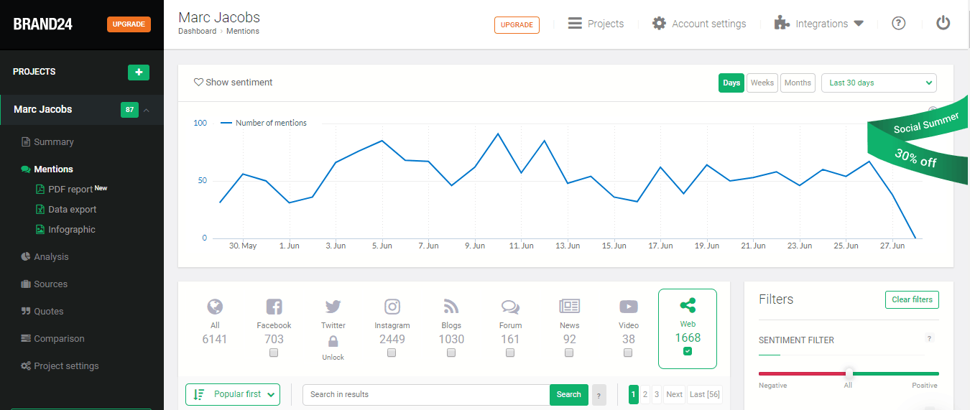Switch chart grouping to Weeks

click(x=762, y=83)
